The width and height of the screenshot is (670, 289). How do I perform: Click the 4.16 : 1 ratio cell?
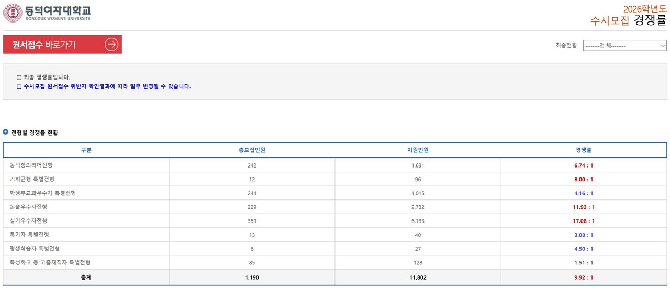tap(584, 193)
